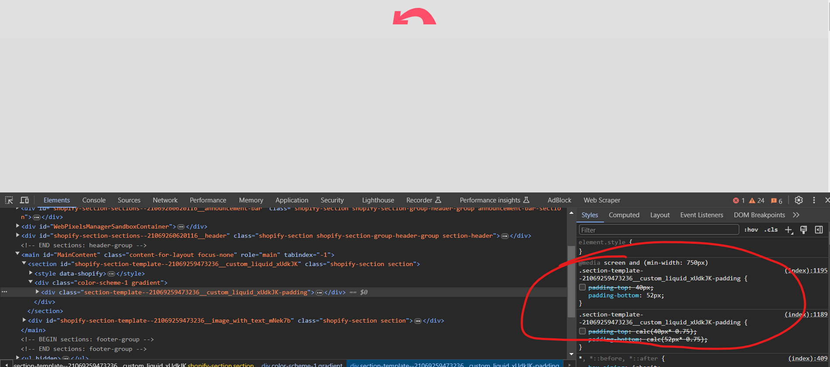Toggle the device toolbar icon
This screenshot has height=367, width=830.
click(24, 200)
